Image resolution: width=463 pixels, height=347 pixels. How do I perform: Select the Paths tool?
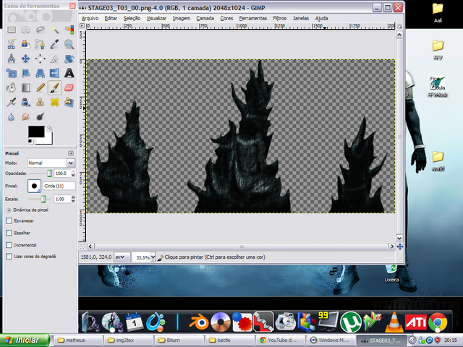click(41, 44)
